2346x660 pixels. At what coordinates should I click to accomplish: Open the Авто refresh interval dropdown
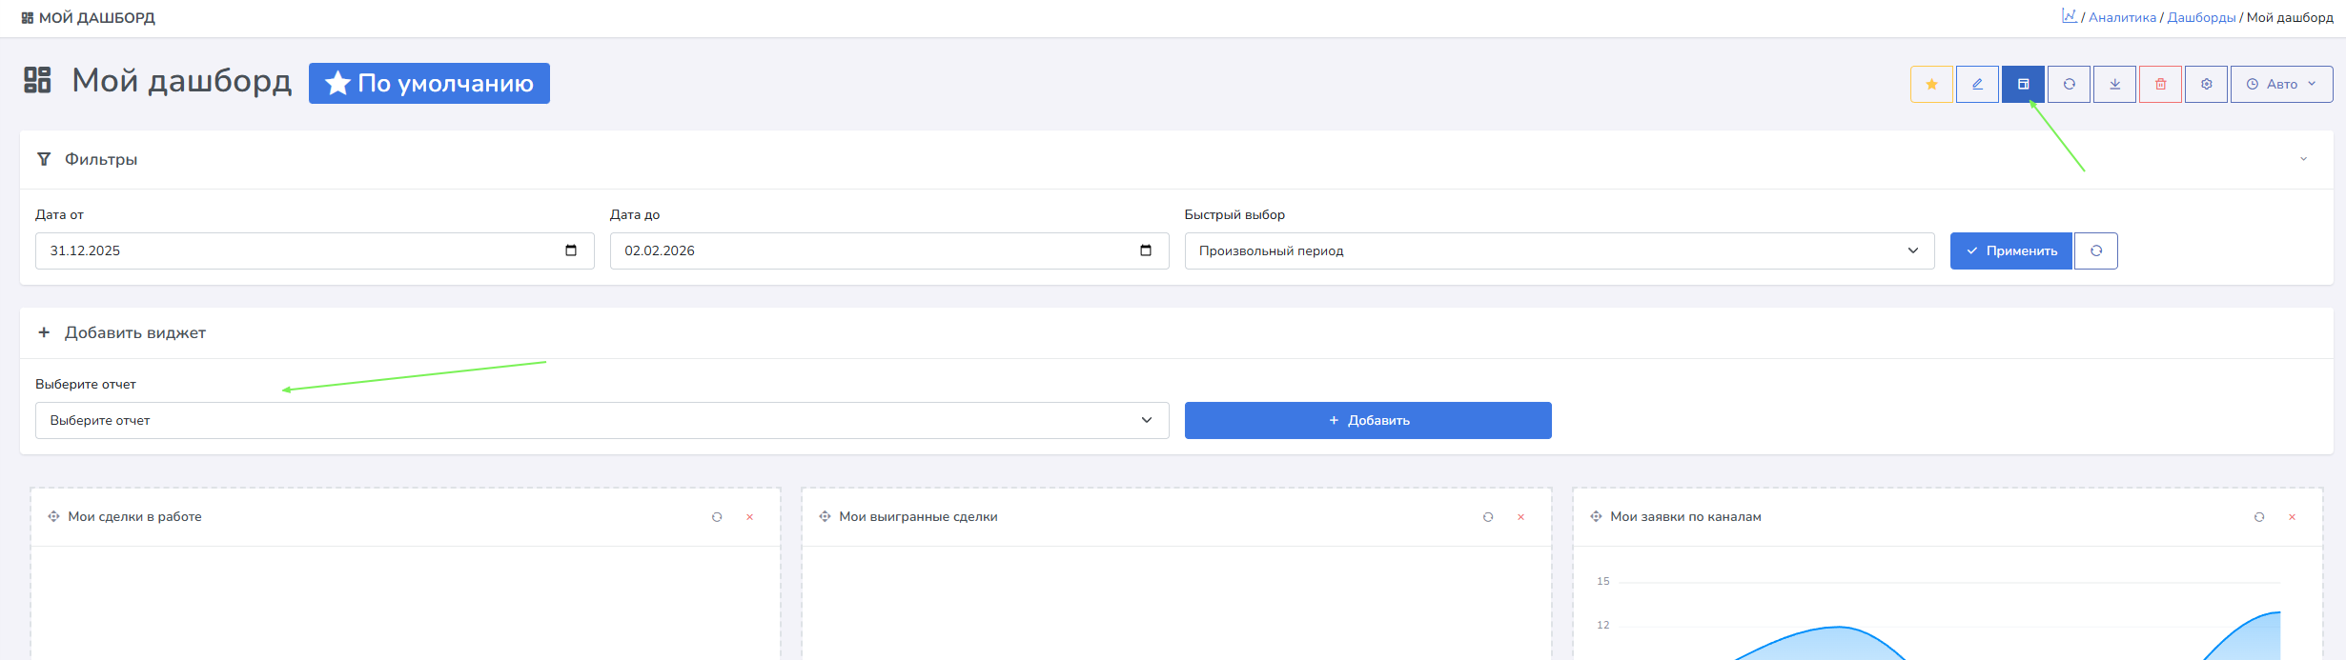click(x=2281, y=85)
